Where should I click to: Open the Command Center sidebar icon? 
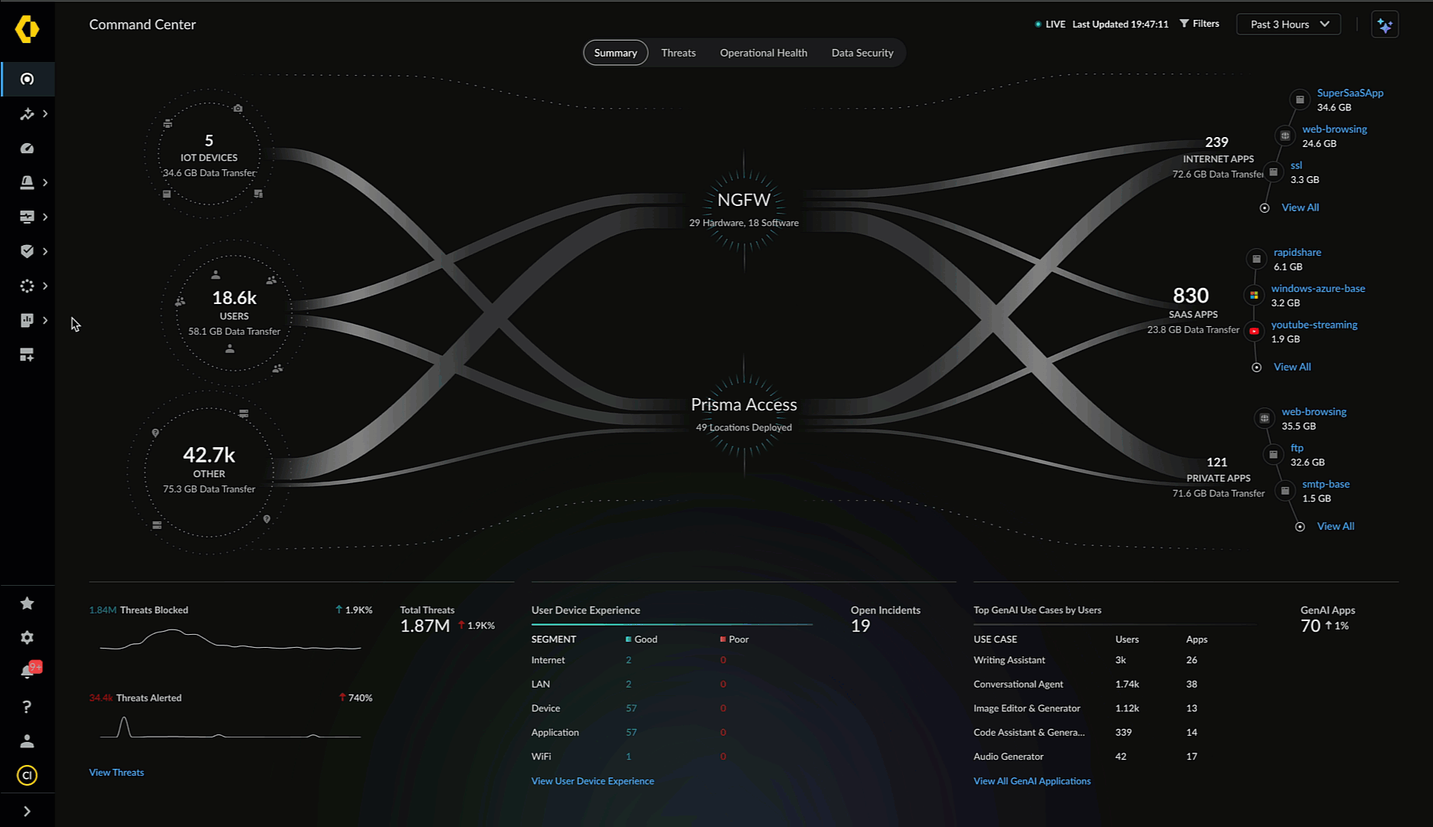tap(27, 79)
